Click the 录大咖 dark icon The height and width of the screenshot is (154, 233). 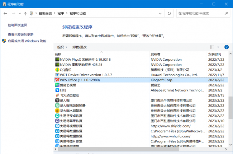click(x=57, y=101)
